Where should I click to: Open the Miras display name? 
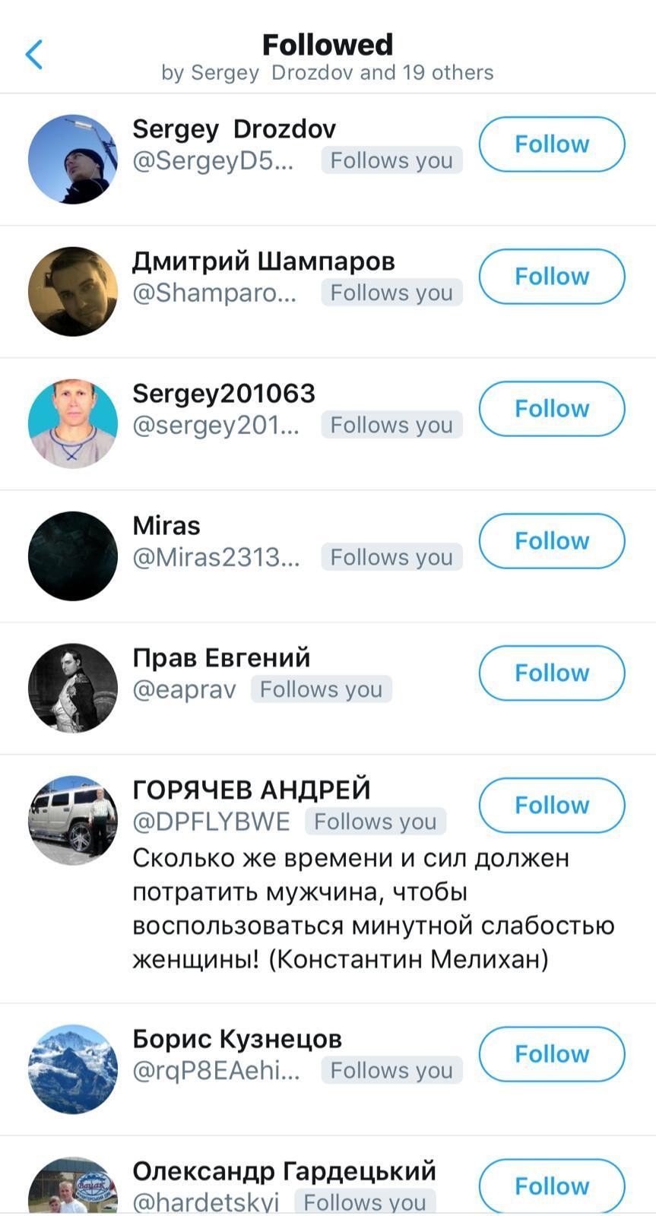(166, 526)
